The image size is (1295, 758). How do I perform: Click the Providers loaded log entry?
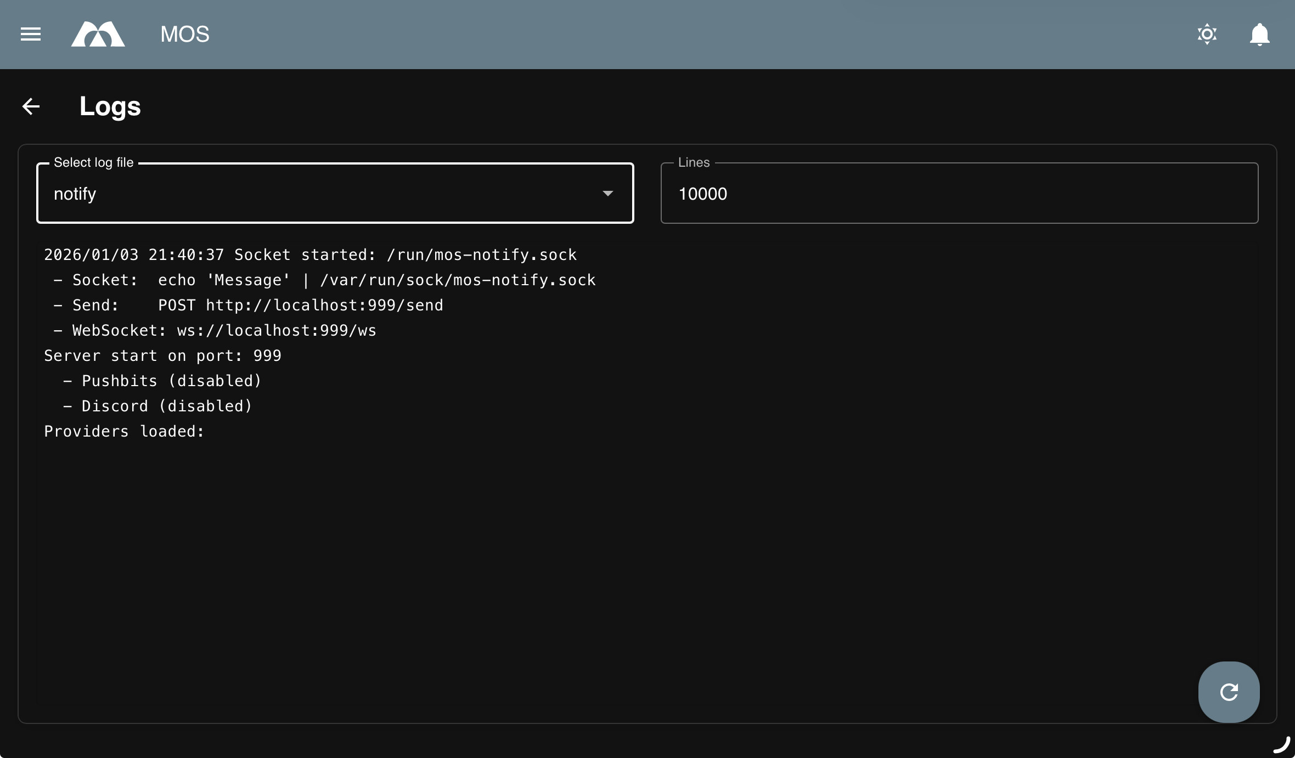124,431
